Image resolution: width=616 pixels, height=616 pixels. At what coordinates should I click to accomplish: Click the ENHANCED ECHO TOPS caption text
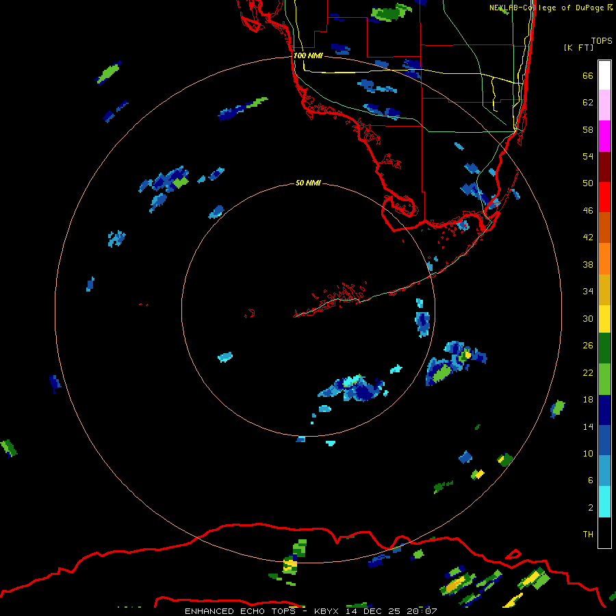coord(240,611)
